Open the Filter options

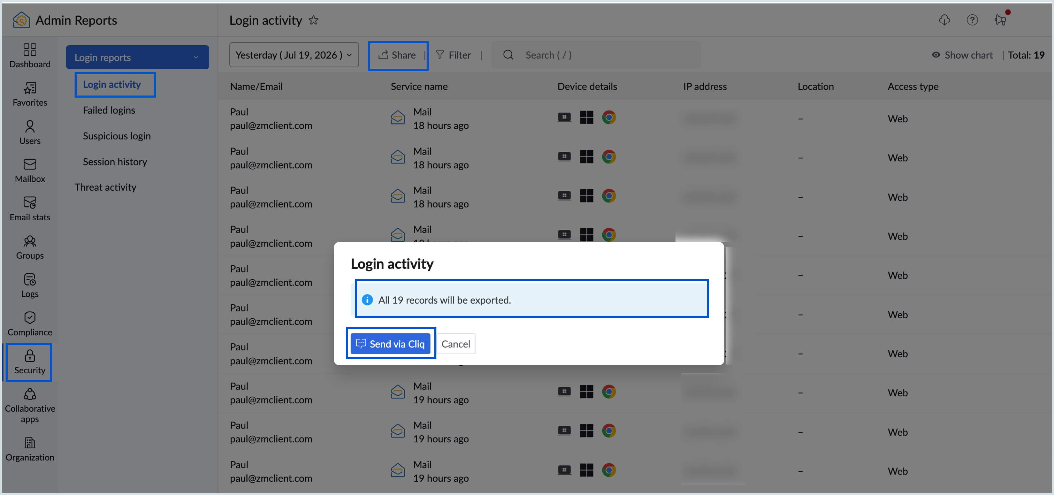[453, 55]
